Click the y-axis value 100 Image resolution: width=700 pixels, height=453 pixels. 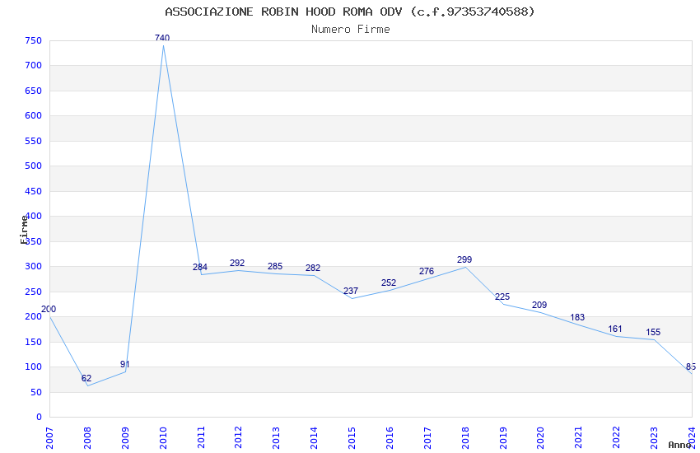click(34, 367)
